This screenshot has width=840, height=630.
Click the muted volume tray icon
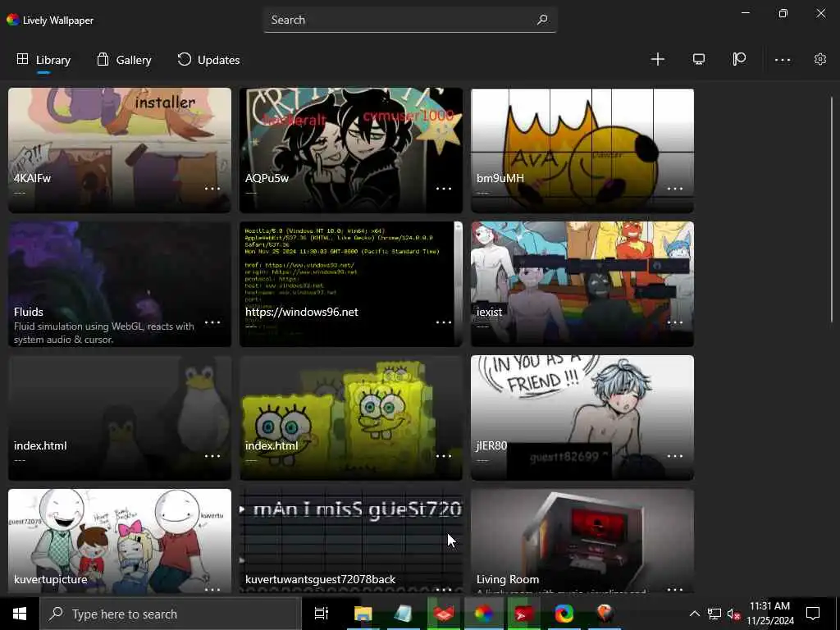point(733,614)
